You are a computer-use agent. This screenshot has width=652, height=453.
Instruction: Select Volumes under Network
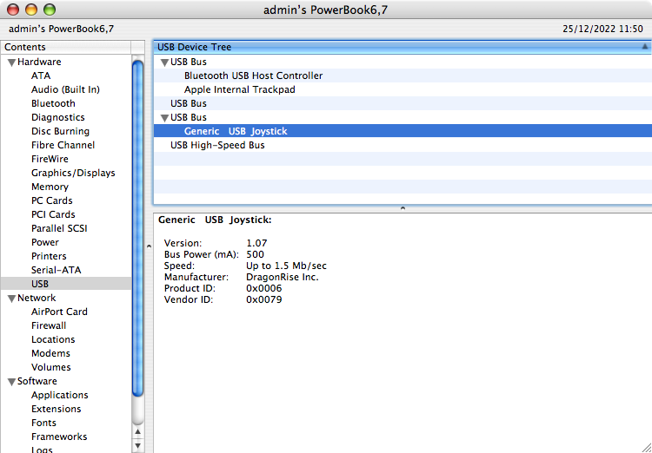[51, 367]
